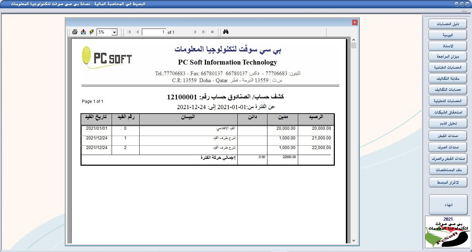Image resolution: width=472 pixels, height=252 pixels.
Task: Open ميزان المراجعة trial balance
Action: (x=448, y=56)
